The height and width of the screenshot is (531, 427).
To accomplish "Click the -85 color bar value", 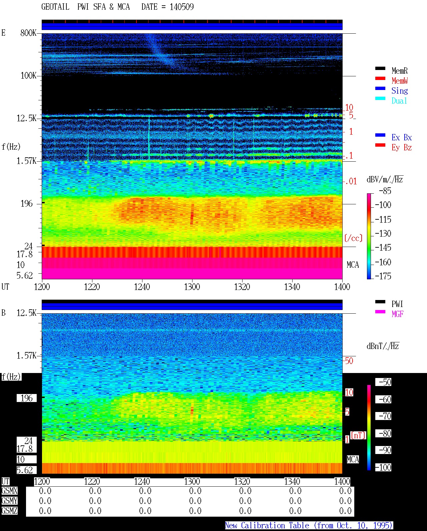I will click(385, 191).
